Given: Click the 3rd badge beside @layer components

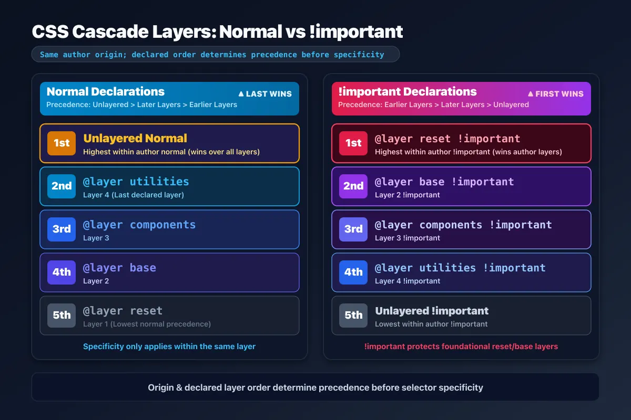Looking at the screenshot, I should [x=62, y=229].
